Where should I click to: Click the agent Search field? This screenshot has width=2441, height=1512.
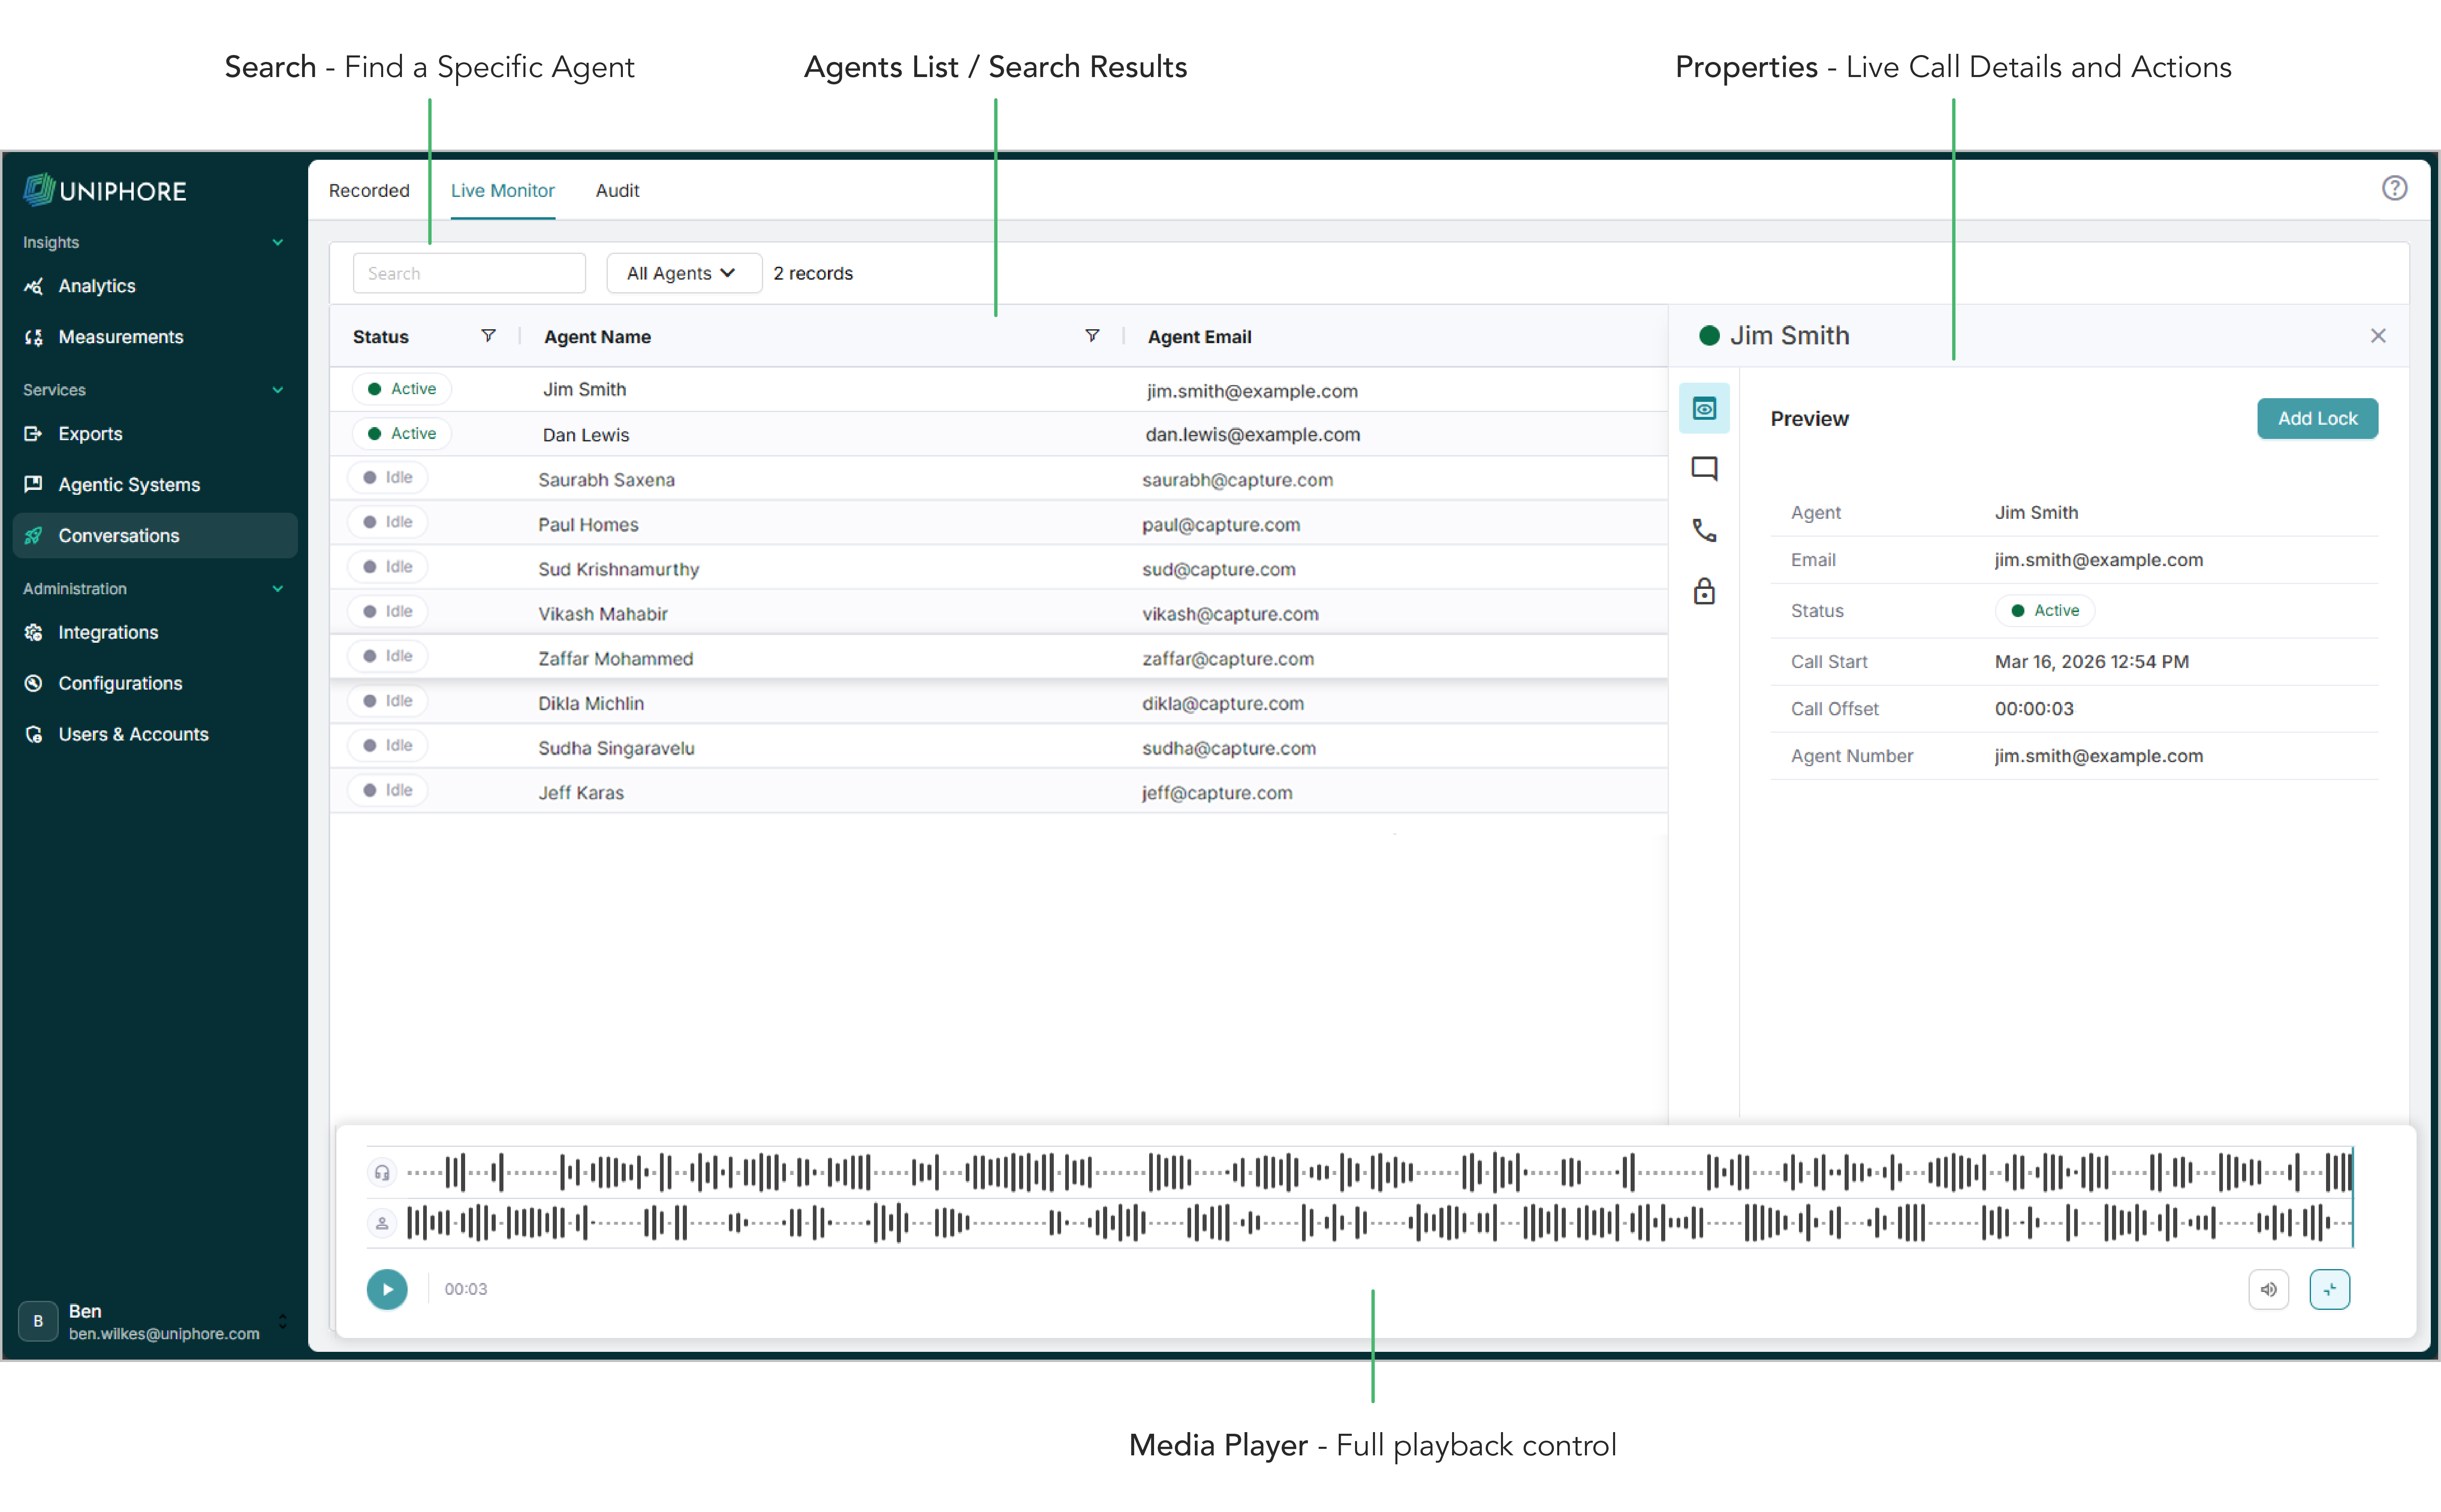(x=469, y=273)
